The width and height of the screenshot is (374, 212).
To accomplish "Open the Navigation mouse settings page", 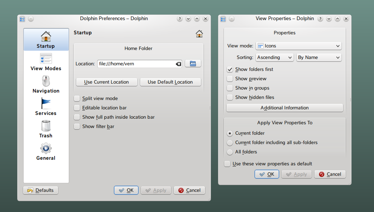I will tap(46, 84).
